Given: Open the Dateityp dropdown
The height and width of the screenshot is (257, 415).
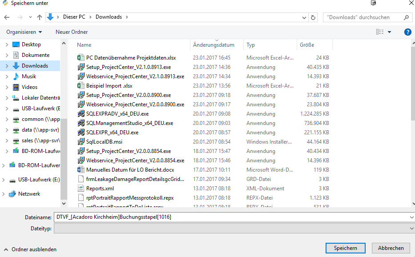Looking at the screenshot, I should click(411, 228).
